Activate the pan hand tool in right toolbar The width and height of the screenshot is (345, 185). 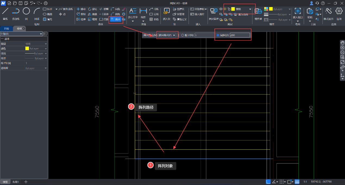342,43
